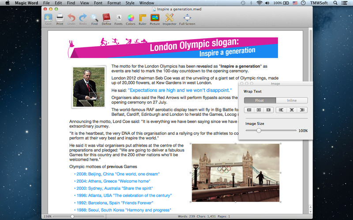The width and height of the screenshot is (353, 220).
Task: Click 'Words: 239' in status bar
Action: click(x=186, y=216)
